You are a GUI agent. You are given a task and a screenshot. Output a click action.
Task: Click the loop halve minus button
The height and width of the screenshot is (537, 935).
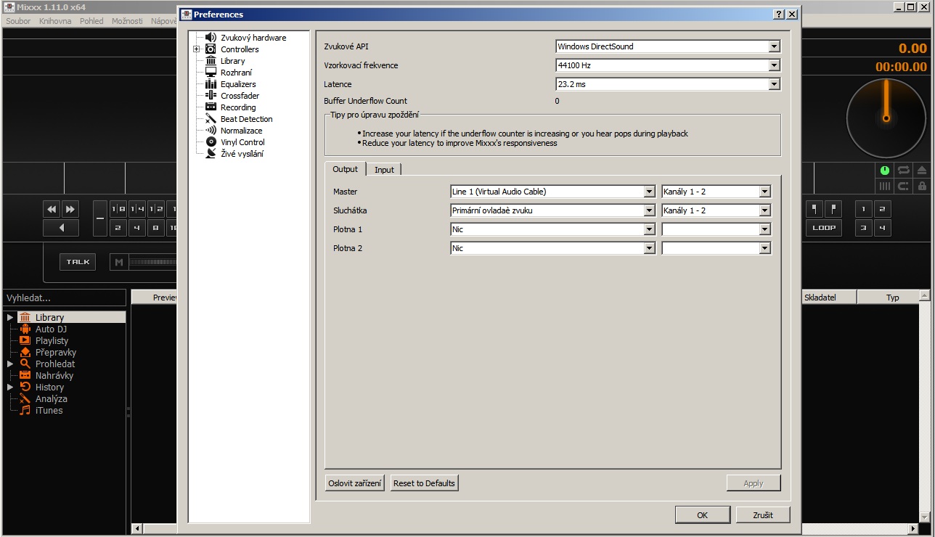(x=100, y=218)
